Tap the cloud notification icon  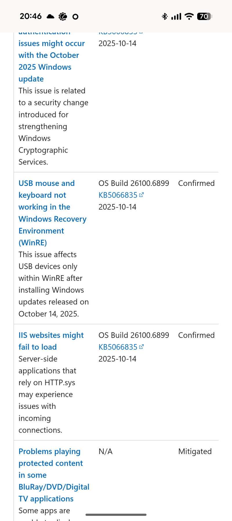(x=50, y=17)
